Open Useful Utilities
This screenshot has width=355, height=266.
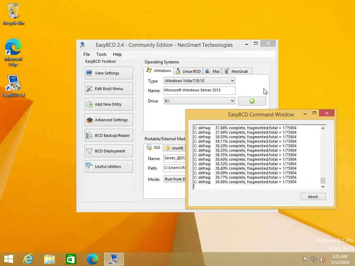tap(109, 167)
